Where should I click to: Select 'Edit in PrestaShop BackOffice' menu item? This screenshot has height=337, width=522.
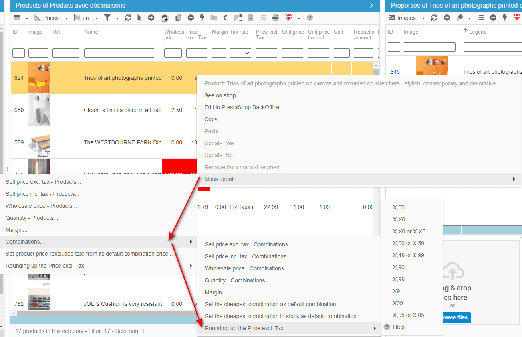[x=242, y=107]
